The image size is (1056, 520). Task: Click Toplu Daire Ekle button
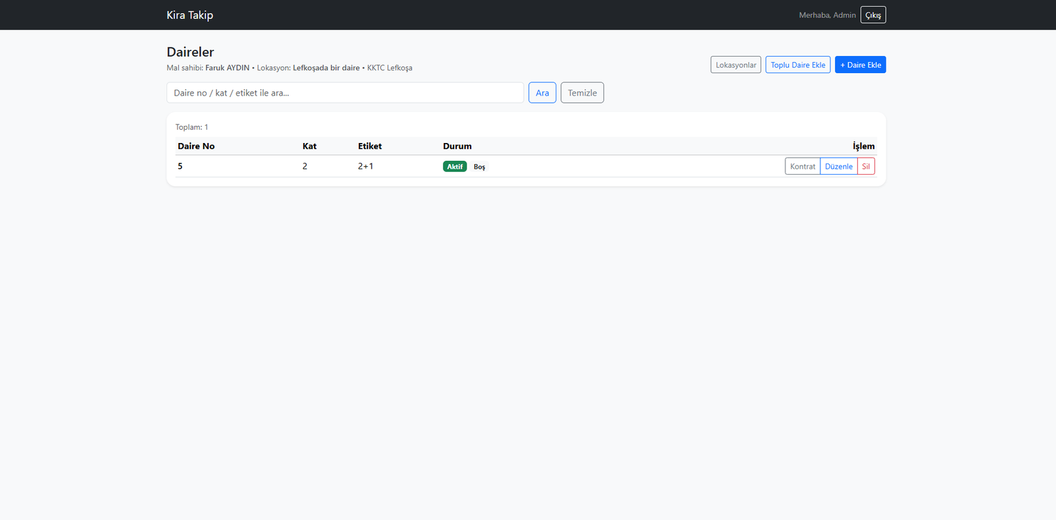pos(797,65)
